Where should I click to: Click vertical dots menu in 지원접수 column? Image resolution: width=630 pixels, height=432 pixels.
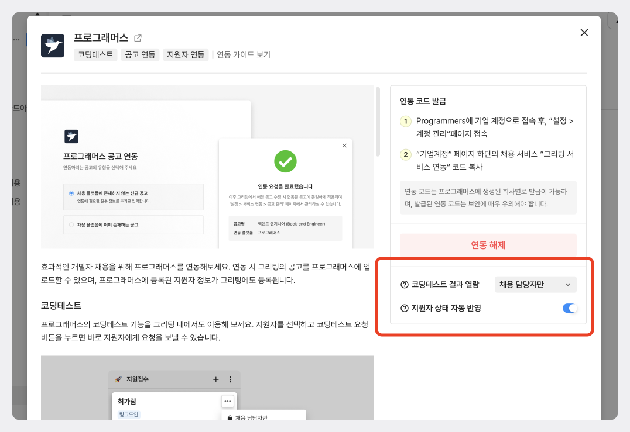click(230, 379)
